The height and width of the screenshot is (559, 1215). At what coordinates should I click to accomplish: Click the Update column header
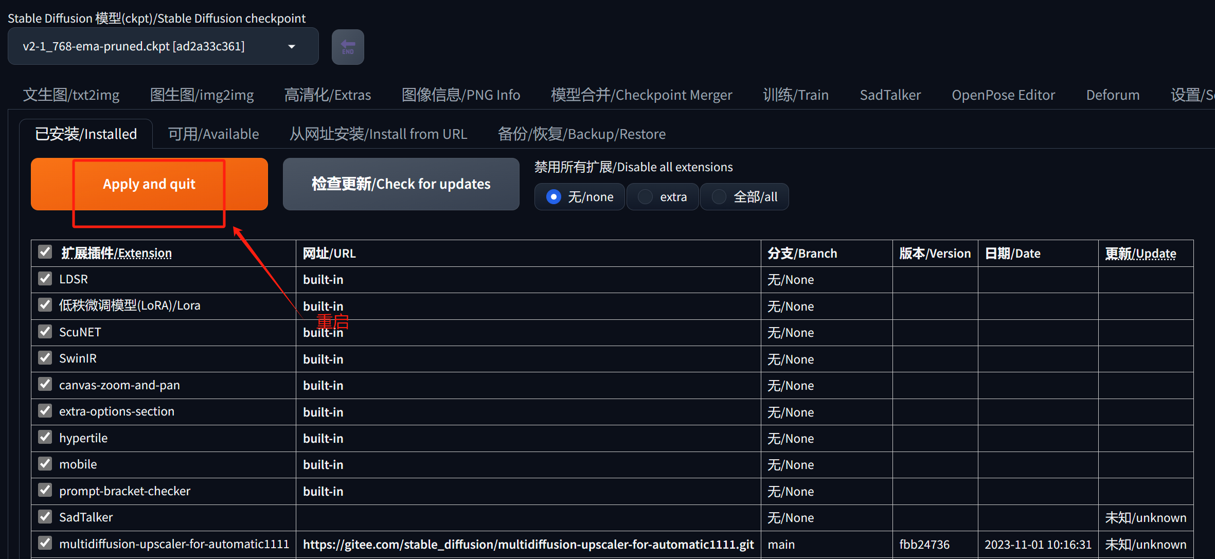(x=1140, y=254)
